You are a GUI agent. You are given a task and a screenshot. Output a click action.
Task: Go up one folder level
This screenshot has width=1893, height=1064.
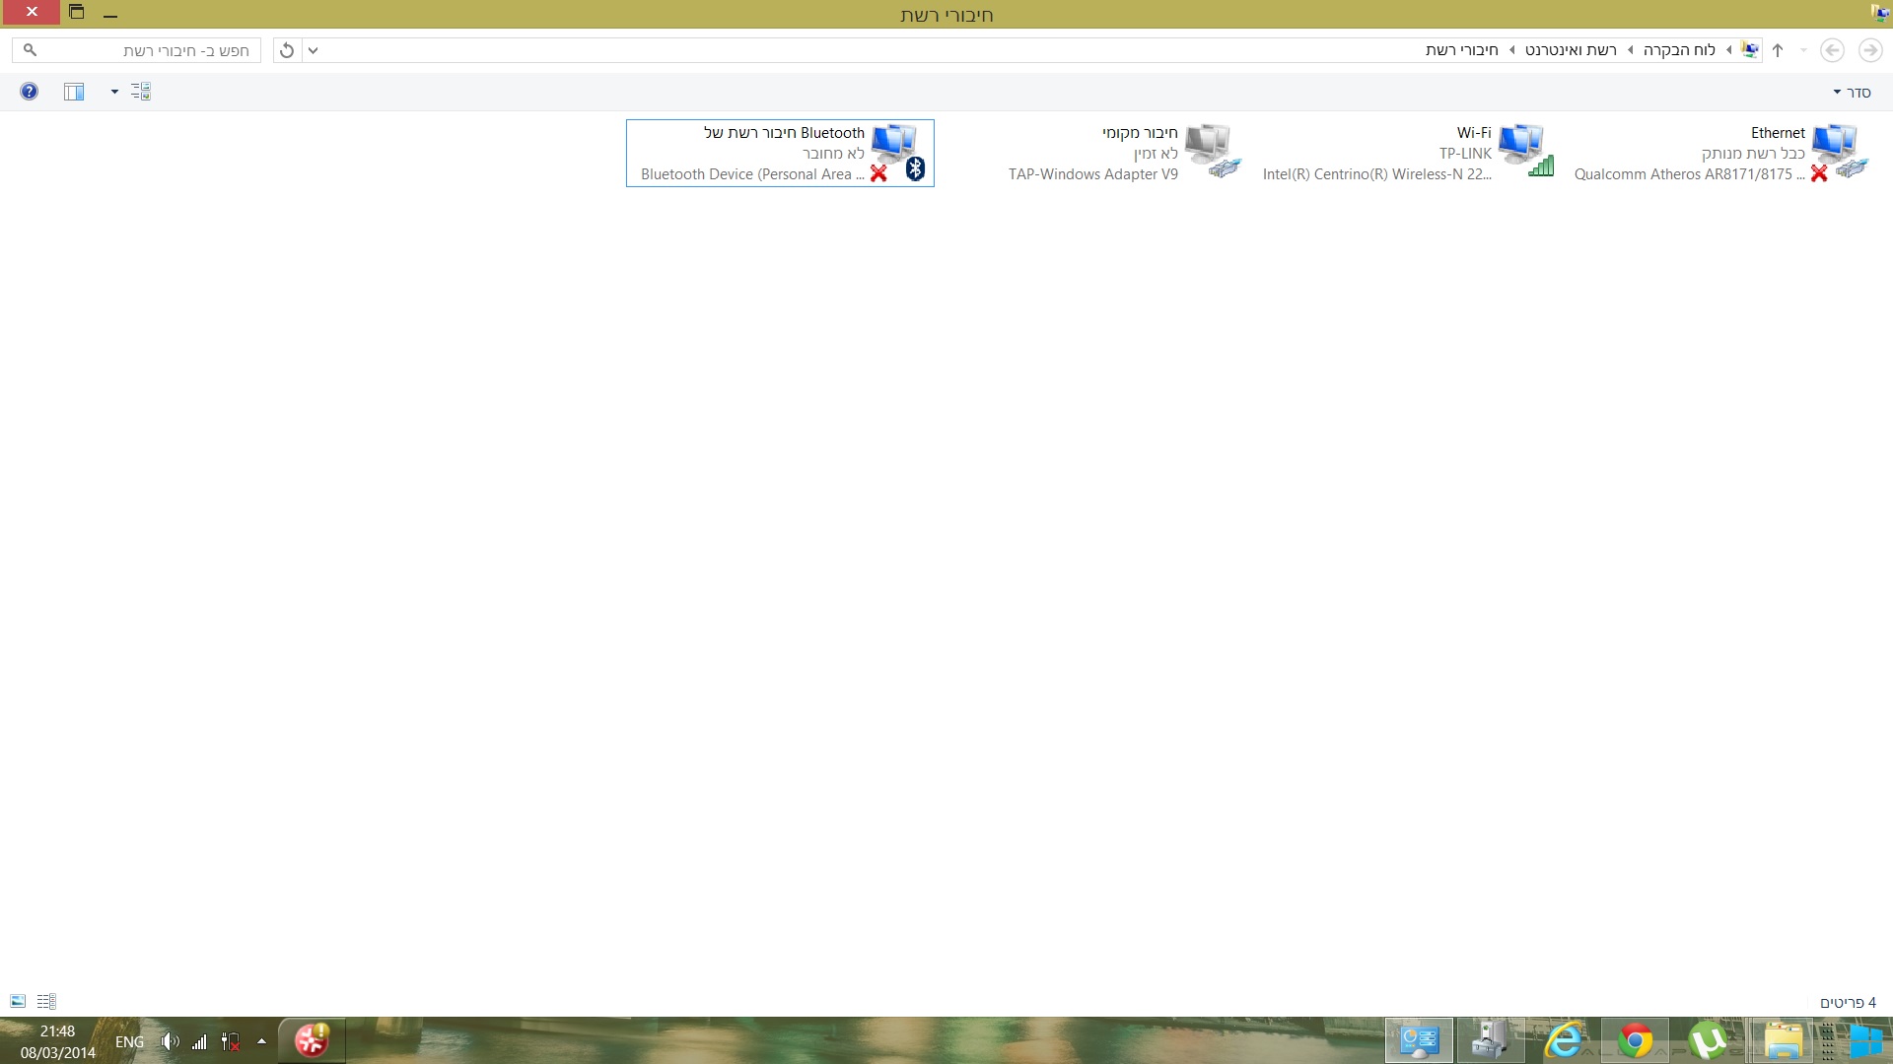1778,50
